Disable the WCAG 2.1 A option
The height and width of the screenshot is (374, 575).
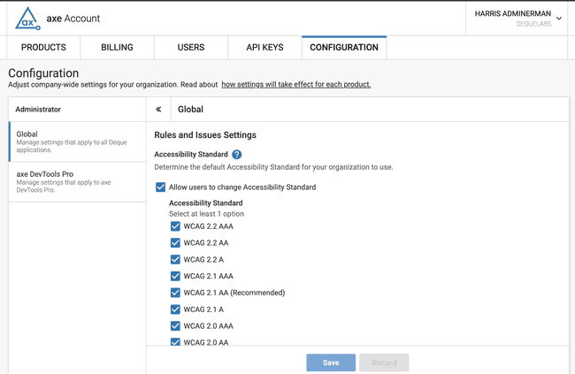175,309
